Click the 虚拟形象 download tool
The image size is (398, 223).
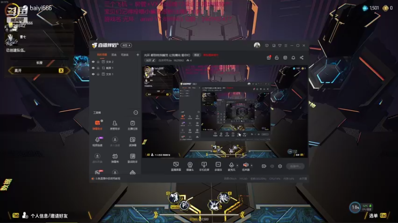click(x=97, y=158)
